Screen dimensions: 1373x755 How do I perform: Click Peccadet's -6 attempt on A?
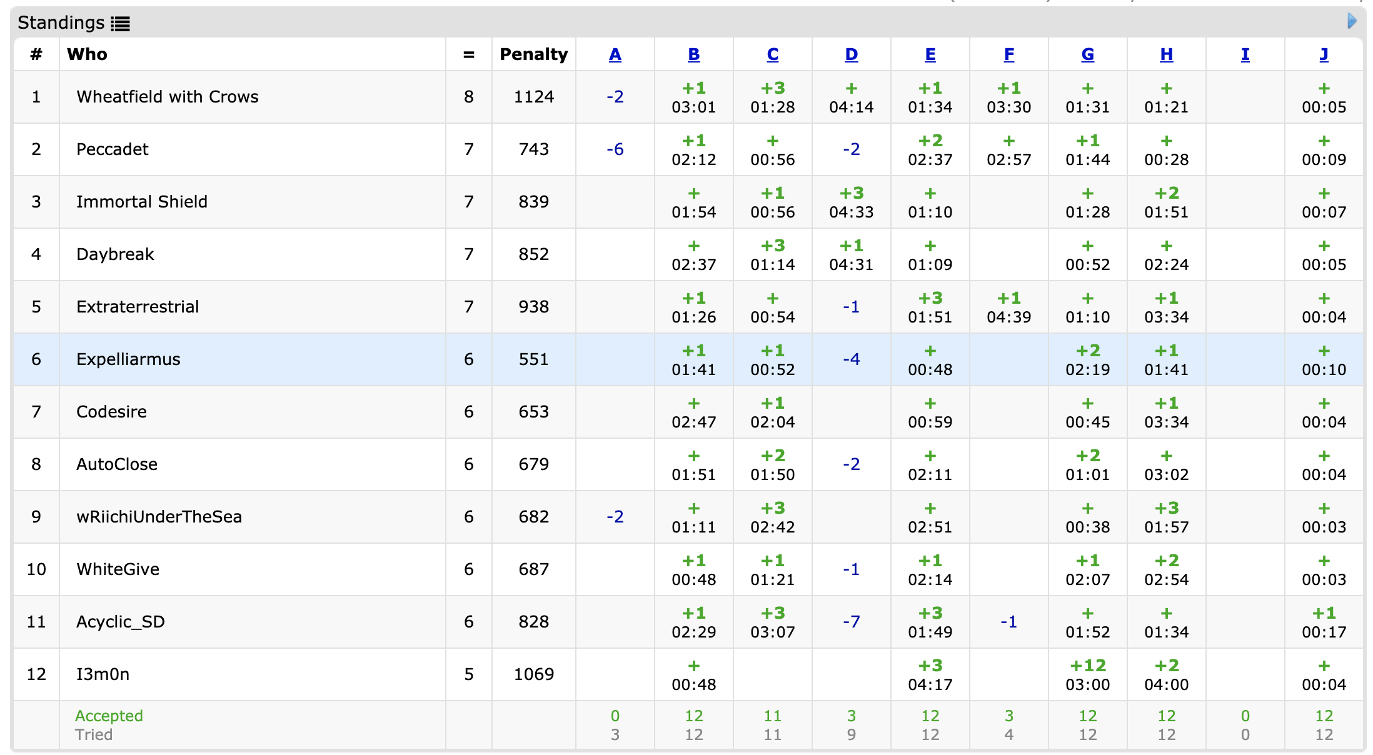coord(615,149)
